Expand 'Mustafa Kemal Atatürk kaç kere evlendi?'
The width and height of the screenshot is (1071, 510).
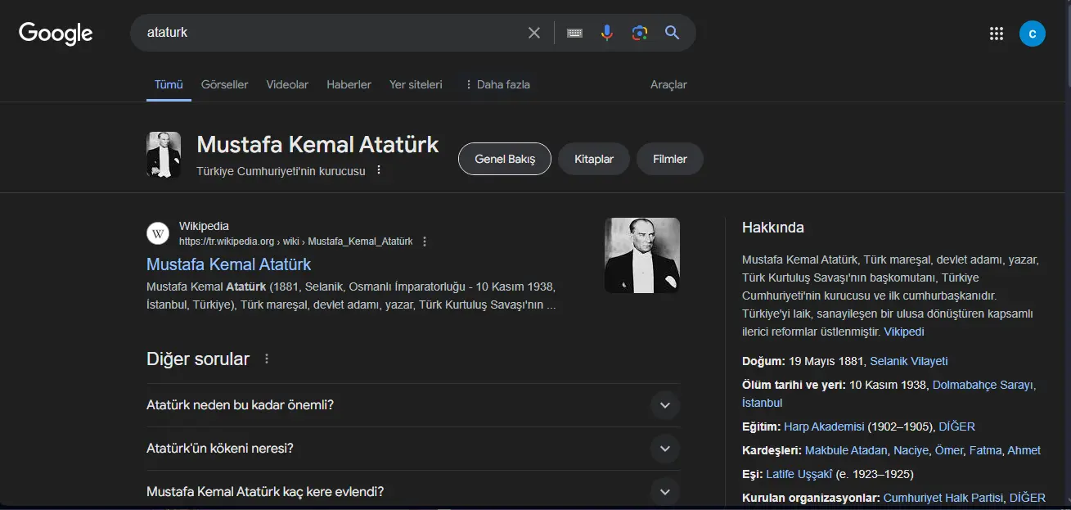coord(413,492)
